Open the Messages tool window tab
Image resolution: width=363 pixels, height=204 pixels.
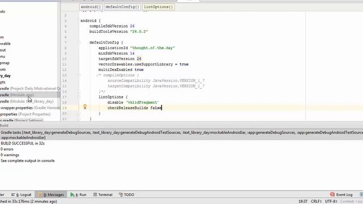[x=51, y=195]
